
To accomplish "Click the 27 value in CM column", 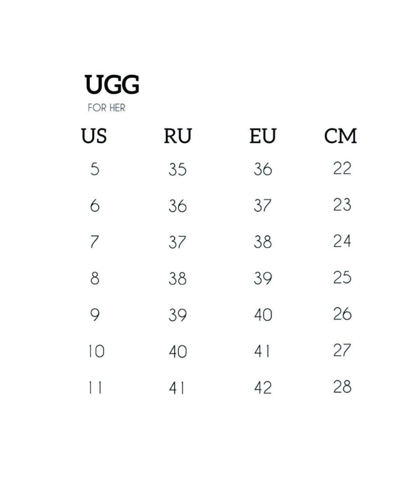I will 342,350.
